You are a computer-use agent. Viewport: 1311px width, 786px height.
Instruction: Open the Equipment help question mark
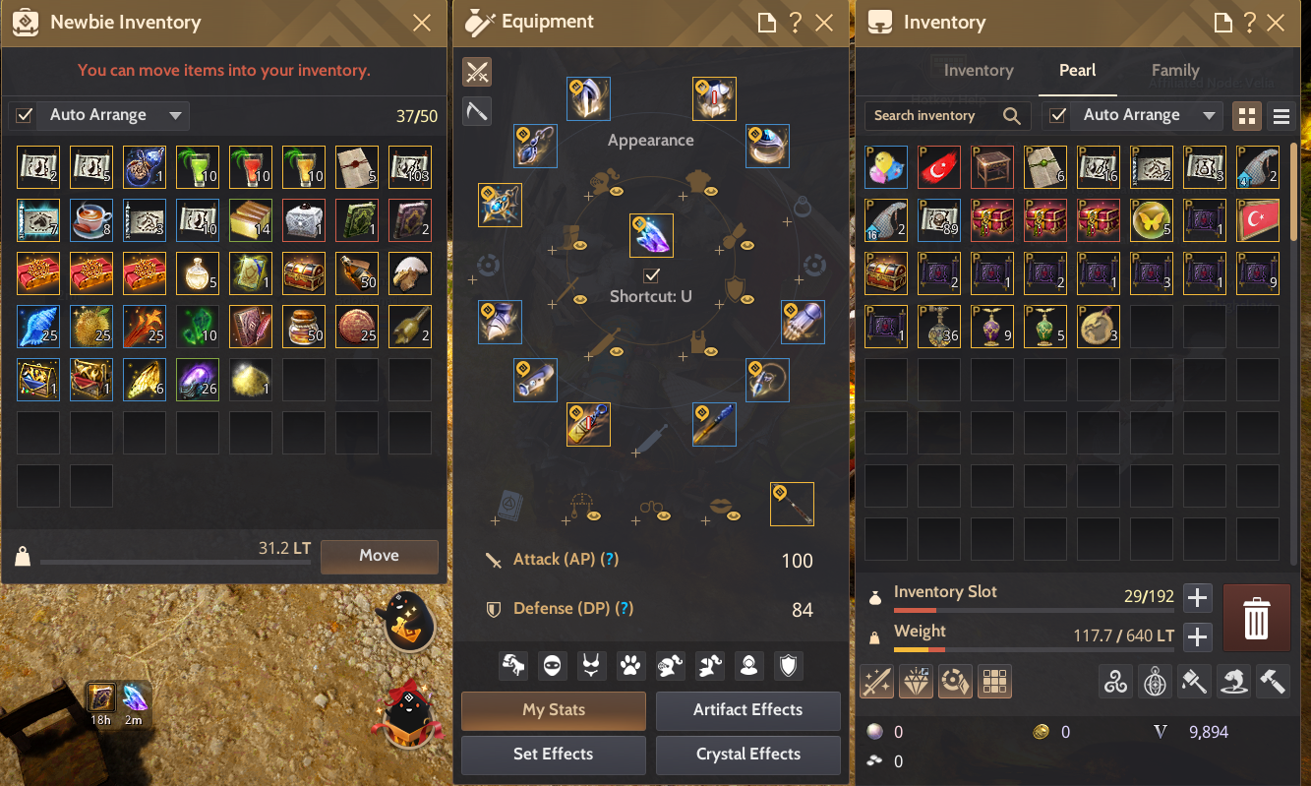[x=796, y=23]
